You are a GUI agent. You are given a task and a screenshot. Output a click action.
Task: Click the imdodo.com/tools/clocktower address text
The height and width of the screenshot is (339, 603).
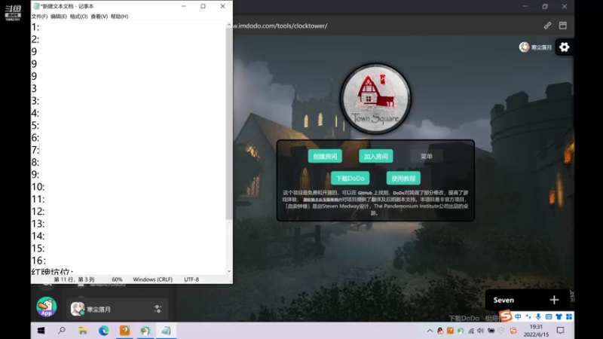click(281, 26)
